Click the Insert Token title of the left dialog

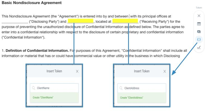pyautogui.click(x=54, y=71)
